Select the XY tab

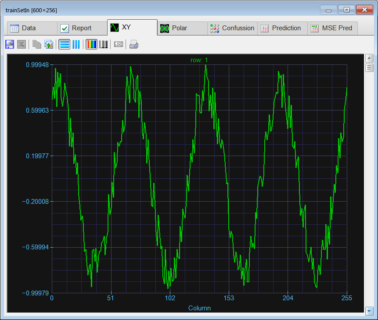tap(132, 28)
